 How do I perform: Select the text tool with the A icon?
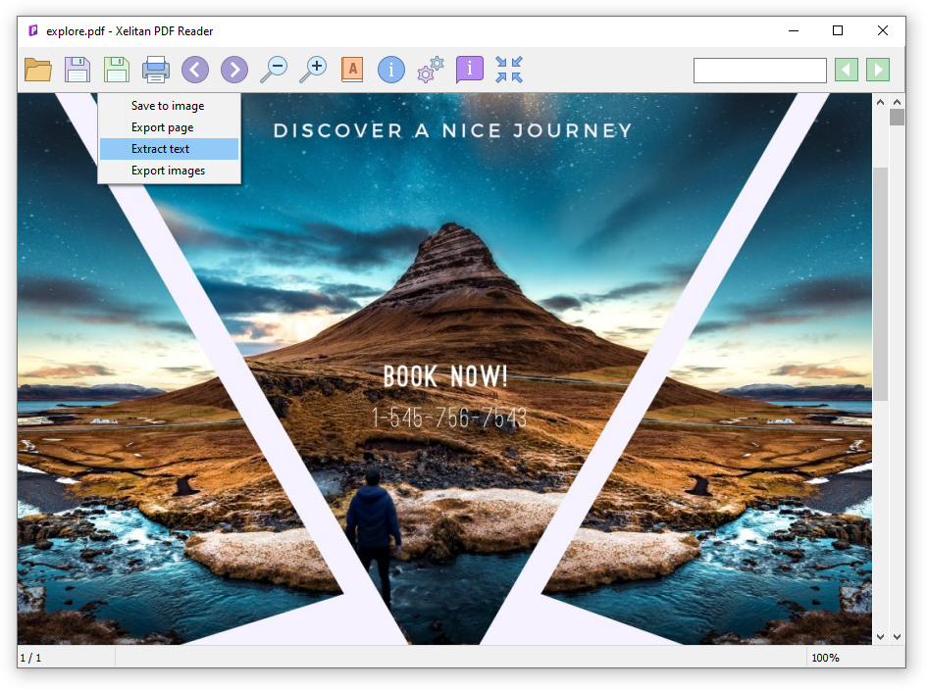(352, 70)
